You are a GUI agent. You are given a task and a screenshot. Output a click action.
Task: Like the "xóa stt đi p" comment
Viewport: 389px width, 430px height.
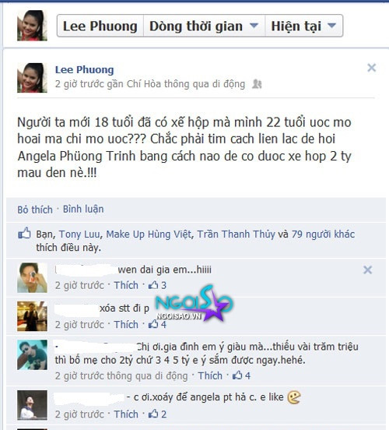pos(126,324)
